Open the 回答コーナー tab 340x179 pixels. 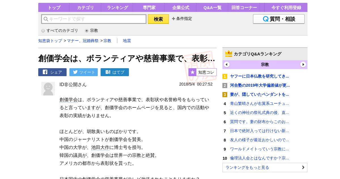(x=244, y=8)
